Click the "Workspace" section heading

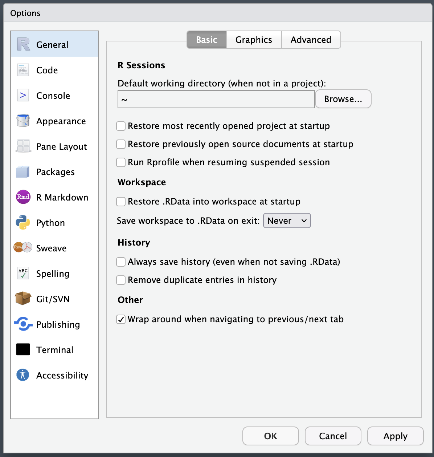(142, 182)
